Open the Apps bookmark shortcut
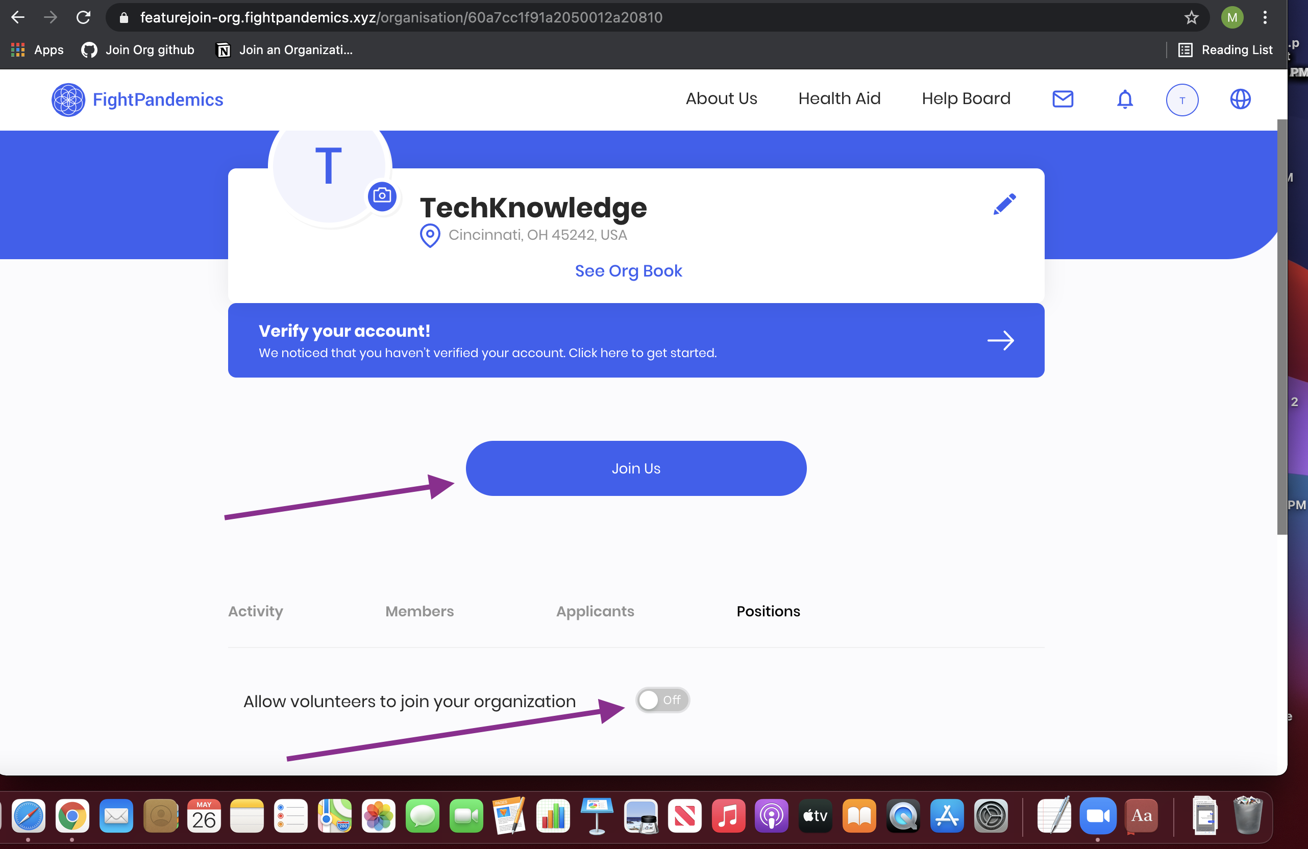1308x849 pixels. click(x=37, y=50)
